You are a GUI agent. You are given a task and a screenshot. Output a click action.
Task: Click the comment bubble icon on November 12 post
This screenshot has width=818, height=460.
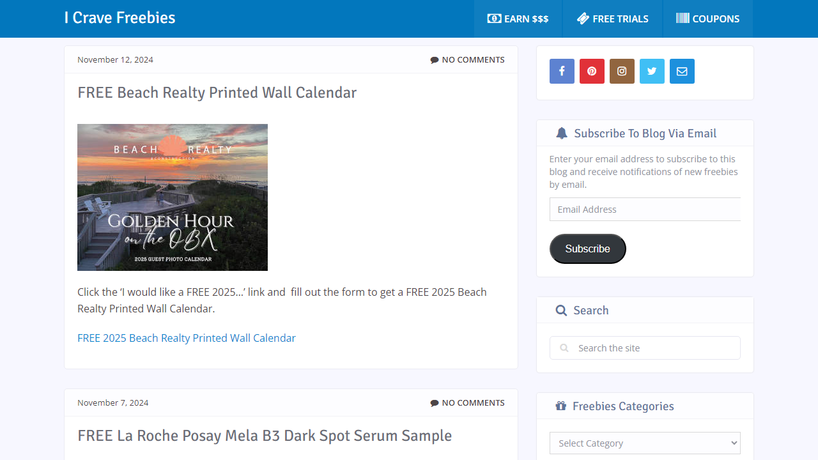tap(435, 60)
